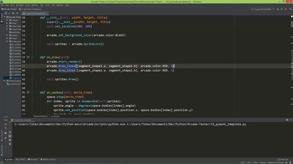293x164 pixels.
Task: Click the Clear All trash icon in Run console
Action: pyautogui.click(x=10, y=144)
